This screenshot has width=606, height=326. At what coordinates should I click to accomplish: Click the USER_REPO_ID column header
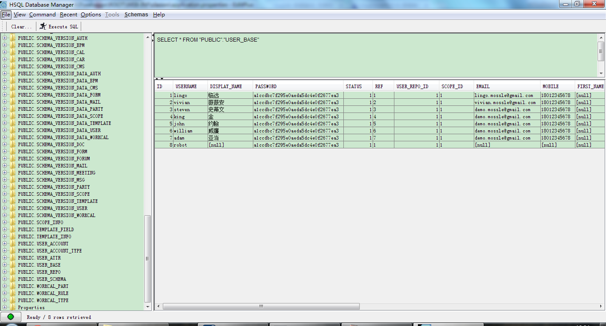[x=417, y=86]
